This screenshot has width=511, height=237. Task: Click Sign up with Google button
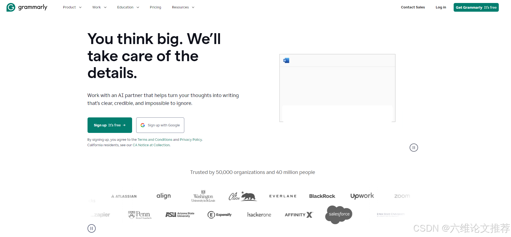(x=160, y=125)
